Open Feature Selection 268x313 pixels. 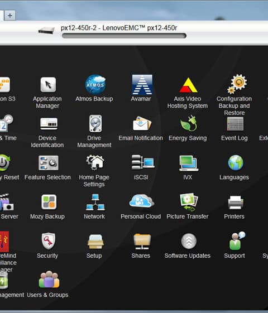[49, 163]
